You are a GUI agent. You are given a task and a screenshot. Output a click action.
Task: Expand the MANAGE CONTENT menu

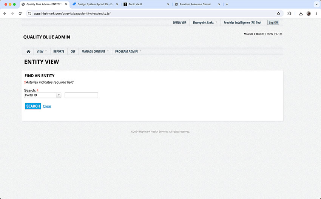95,51
